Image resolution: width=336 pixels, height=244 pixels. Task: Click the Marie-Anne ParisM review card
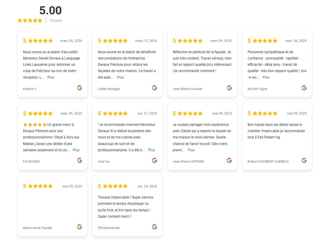point(52,206)
